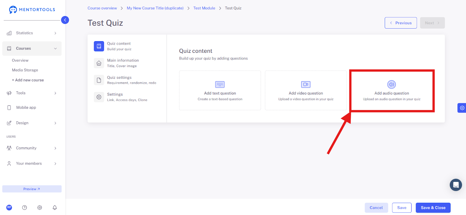466x215 pixels.
Task: Switch to the Settings Link, Access days tab
Action: [127, 97]
